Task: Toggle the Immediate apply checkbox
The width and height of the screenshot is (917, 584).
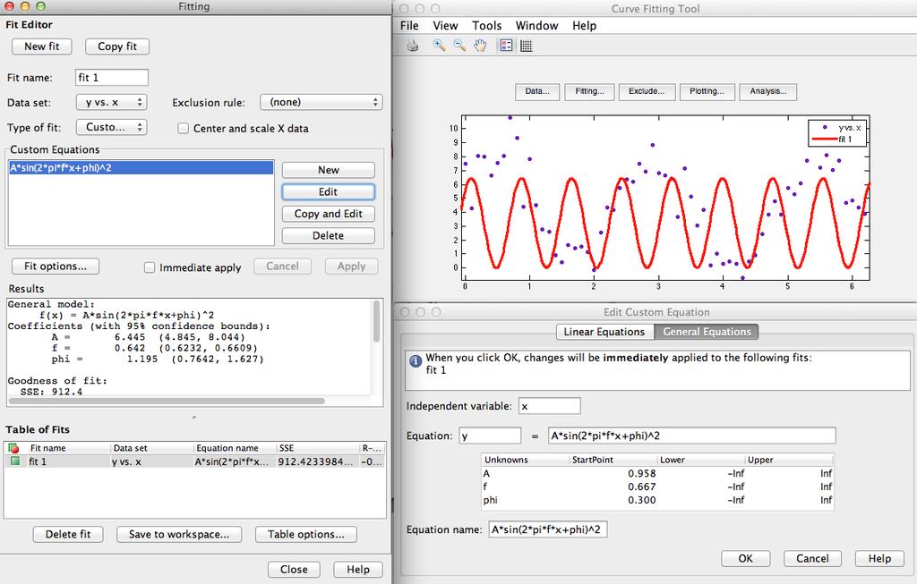Action: pyautogui.click(x=150, y=267)
